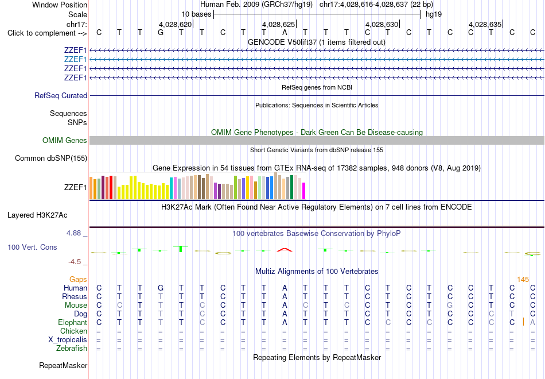Open '100 vertebrates Basewise Conservation by PhyloP' title
Screen dimensions: 545x379
(x=317, y=234)
